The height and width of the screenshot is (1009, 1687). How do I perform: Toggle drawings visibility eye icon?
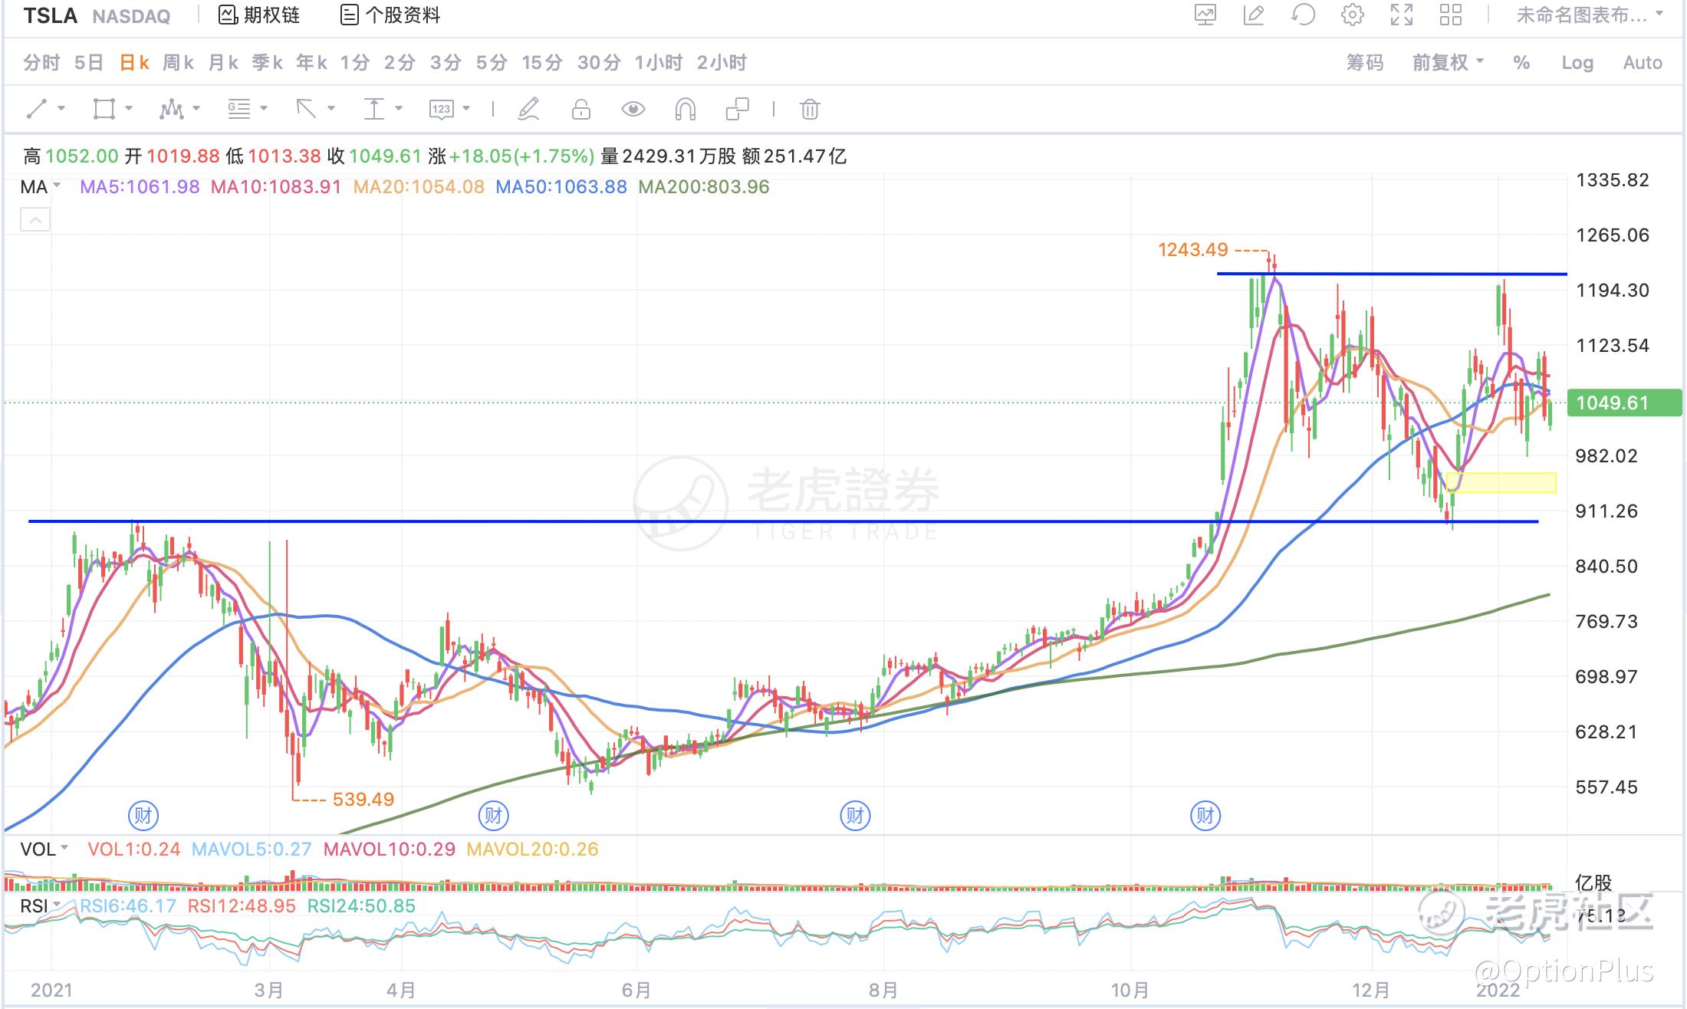(x=633, y=109)
